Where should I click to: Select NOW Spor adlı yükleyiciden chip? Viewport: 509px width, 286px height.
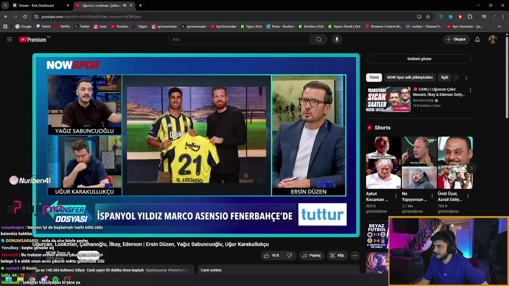410,77
